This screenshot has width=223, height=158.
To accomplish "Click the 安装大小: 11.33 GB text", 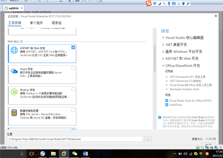I will pyautogui.click(x=204, y=139).
